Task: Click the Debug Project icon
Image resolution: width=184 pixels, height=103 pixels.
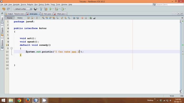Action: coord(56,9)
